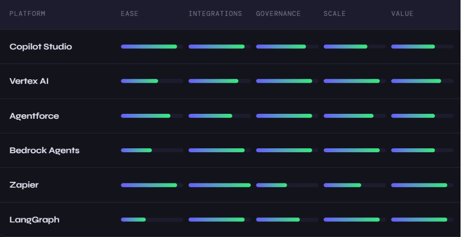Click Vertex AI's Integrations score bar
This screenshot has width=461, height=237.
[220, 81]
